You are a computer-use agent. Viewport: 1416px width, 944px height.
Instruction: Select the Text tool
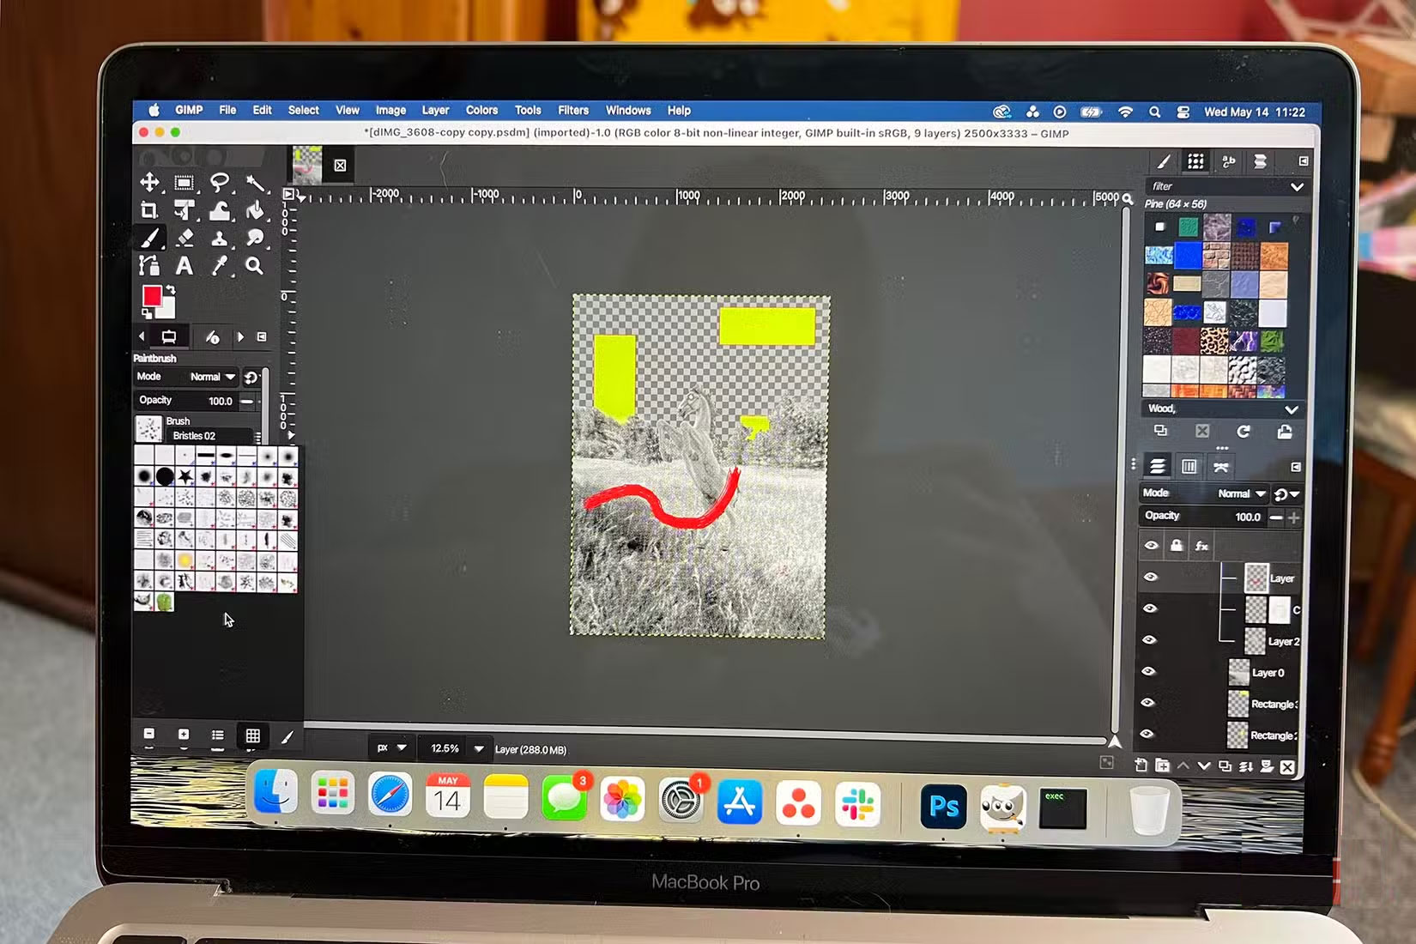pyautogui.click(x=183, y=267)
